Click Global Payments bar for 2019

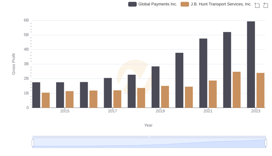pyautogui.click(x=155, y=87)
